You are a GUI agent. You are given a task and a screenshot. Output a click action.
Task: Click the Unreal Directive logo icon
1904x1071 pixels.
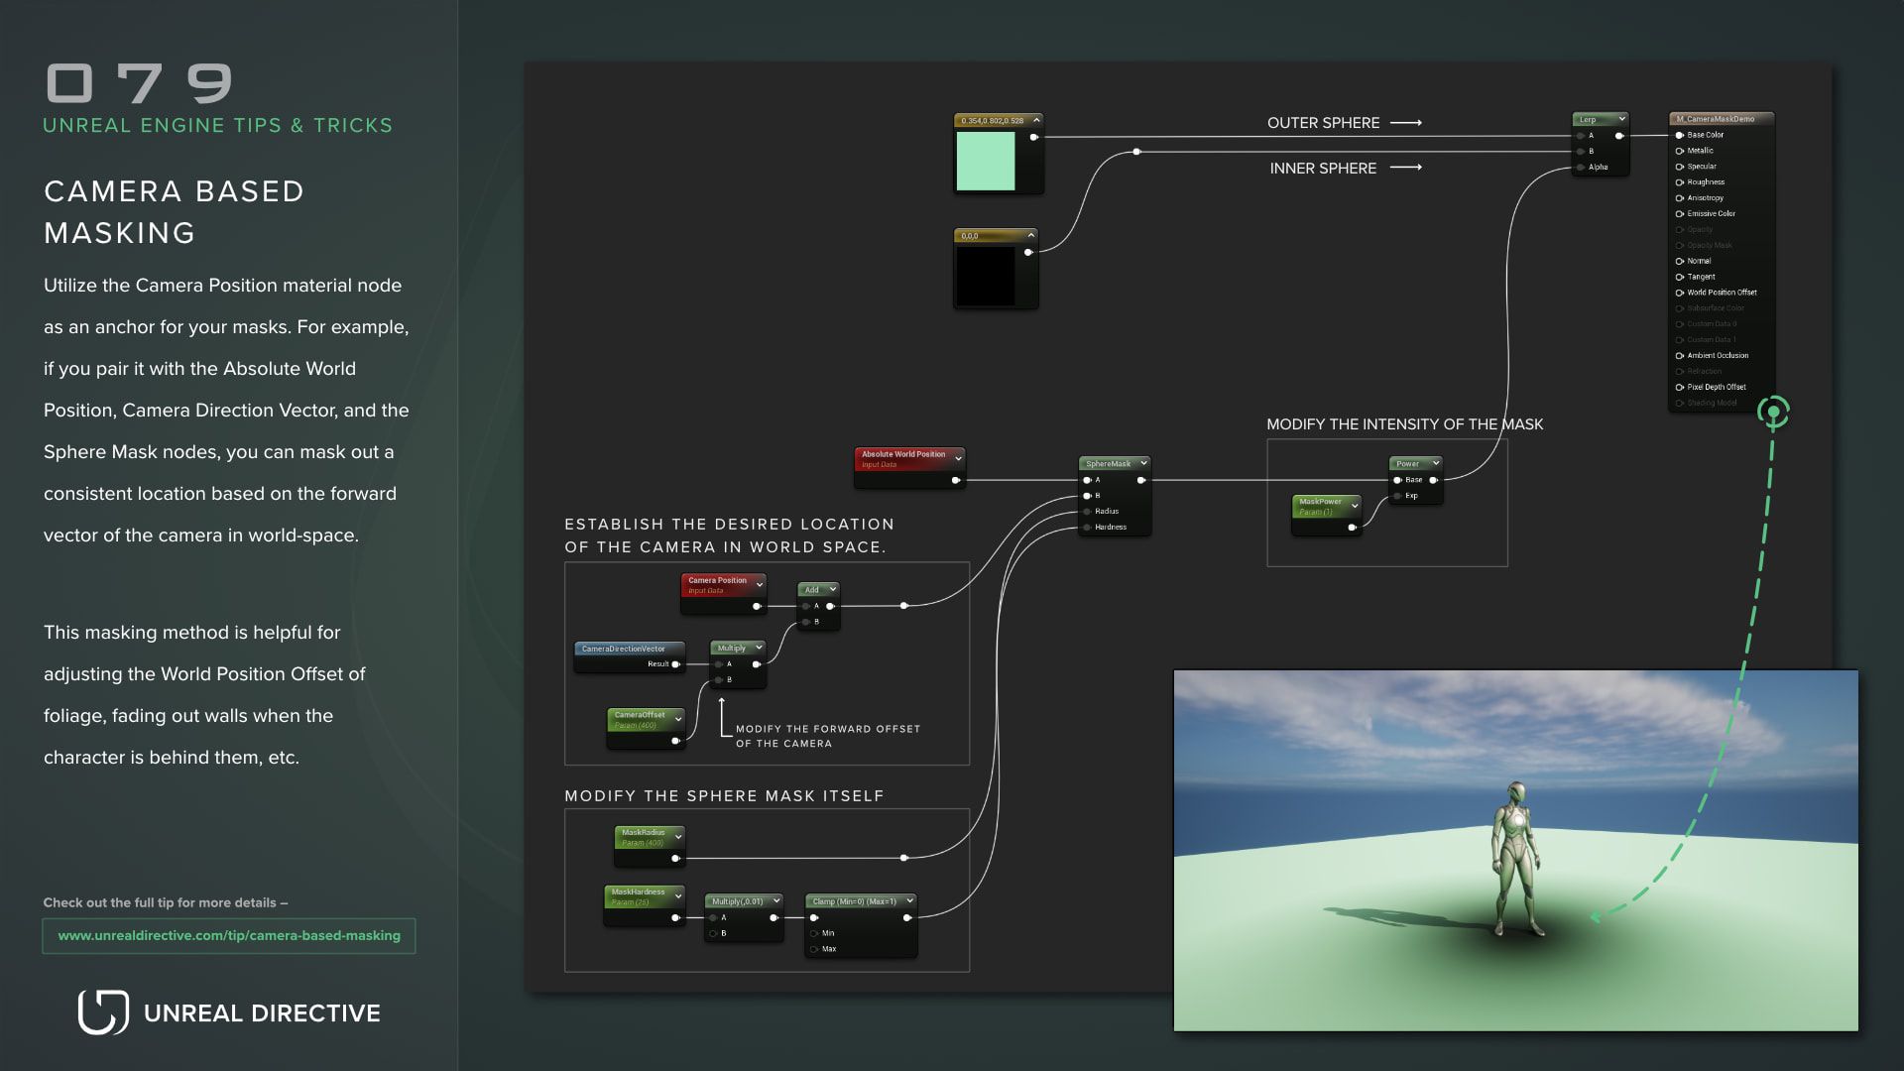tap(103, 1011)
